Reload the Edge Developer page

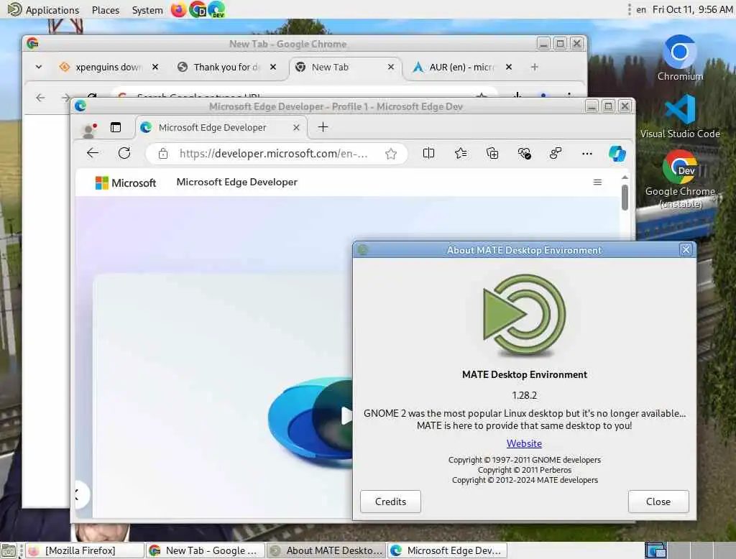[124, 153]
